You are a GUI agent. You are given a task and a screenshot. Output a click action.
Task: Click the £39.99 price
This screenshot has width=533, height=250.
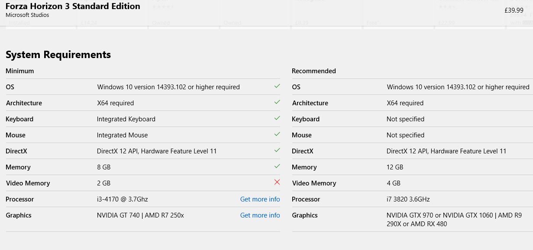(x=514, y=10)
